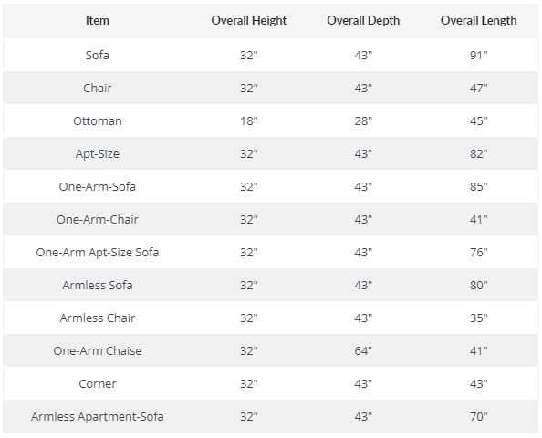Click the Overall Depth column header
Screen dimensions: 542x438
coord(363,21)
